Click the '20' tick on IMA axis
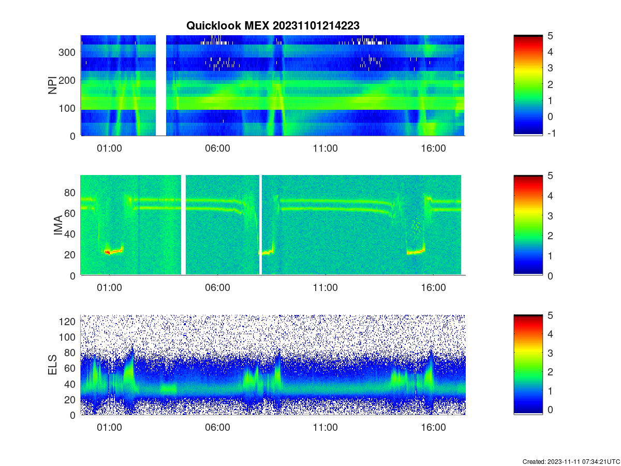This screenshot has height=466, width=621. click(x=71, y=255)
